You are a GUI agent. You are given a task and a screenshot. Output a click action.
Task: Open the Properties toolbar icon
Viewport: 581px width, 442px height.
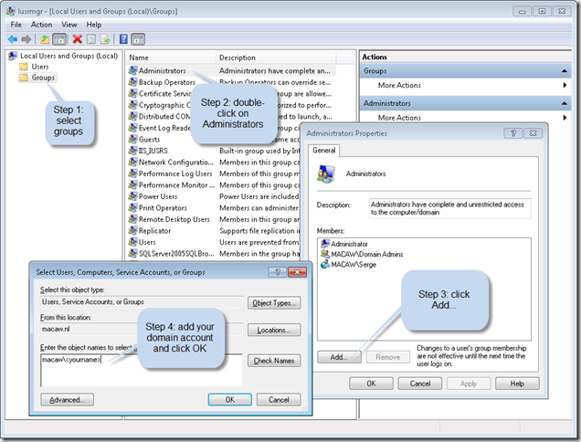[90, 39]
